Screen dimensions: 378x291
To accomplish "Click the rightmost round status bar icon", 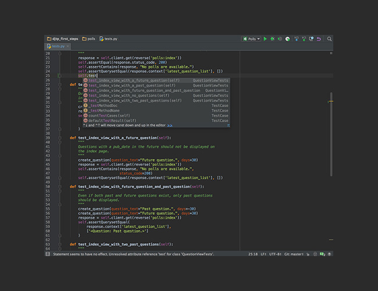I will click(330, 254).
